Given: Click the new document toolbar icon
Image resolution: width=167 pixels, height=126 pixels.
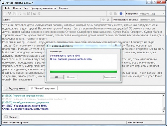Looking at the screenshot, I should (x=5, y=14).
